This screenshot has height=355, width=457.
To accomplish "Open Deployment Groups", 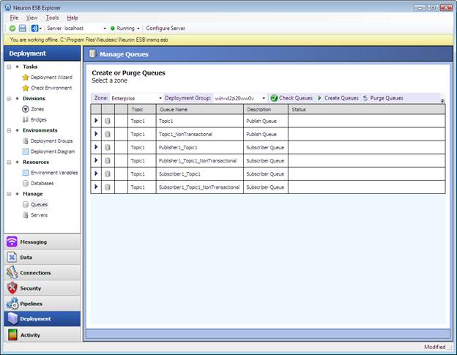I will [x=51, y=141].
